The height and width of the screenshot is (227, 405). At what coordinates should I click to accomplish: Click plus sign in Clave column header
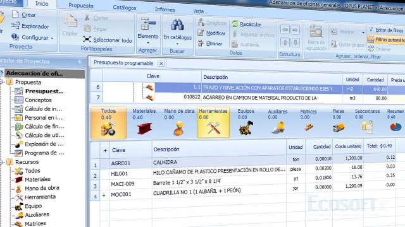point(105,150)
